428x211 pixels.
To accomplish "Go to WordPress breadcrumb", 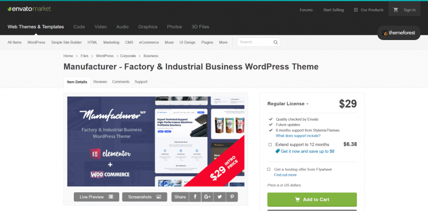I will click(104, 56).
